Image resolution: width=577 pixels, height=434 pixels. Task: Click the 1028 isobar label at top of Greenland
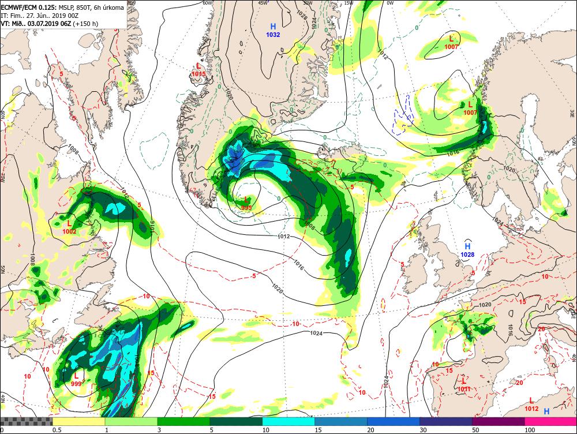tap(302, 15)
